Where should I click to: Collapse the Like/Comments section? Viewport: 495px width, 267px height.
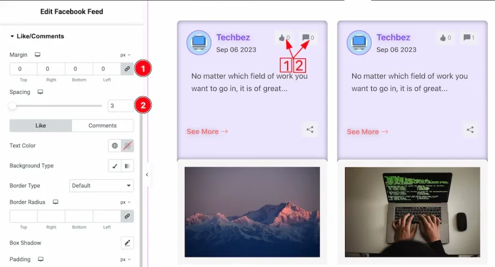[x=12, y=36]
